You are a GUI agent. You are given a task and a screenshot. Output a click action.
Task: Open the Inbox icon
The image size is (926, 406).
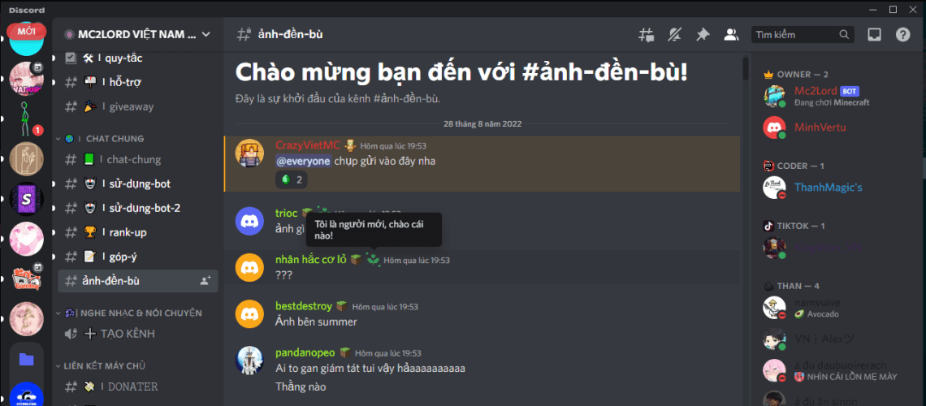click(874, 35)
